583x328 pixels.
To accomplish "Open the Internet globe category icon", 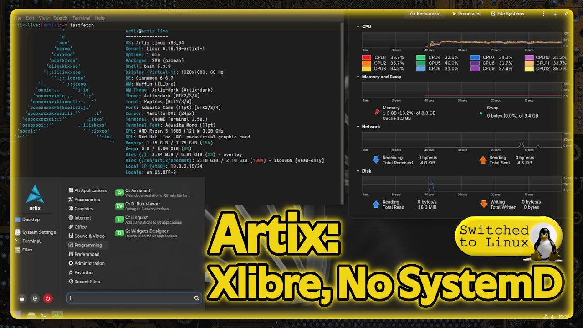I will [71, 218].
